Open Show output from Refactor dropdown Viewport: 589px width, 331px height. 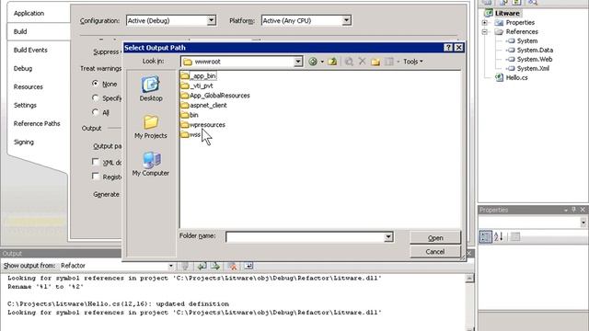(171, 266)
